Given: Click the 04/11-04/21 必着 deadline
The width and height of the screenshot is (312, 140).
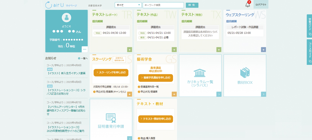Looking at the screenshot, I should 158,37.
